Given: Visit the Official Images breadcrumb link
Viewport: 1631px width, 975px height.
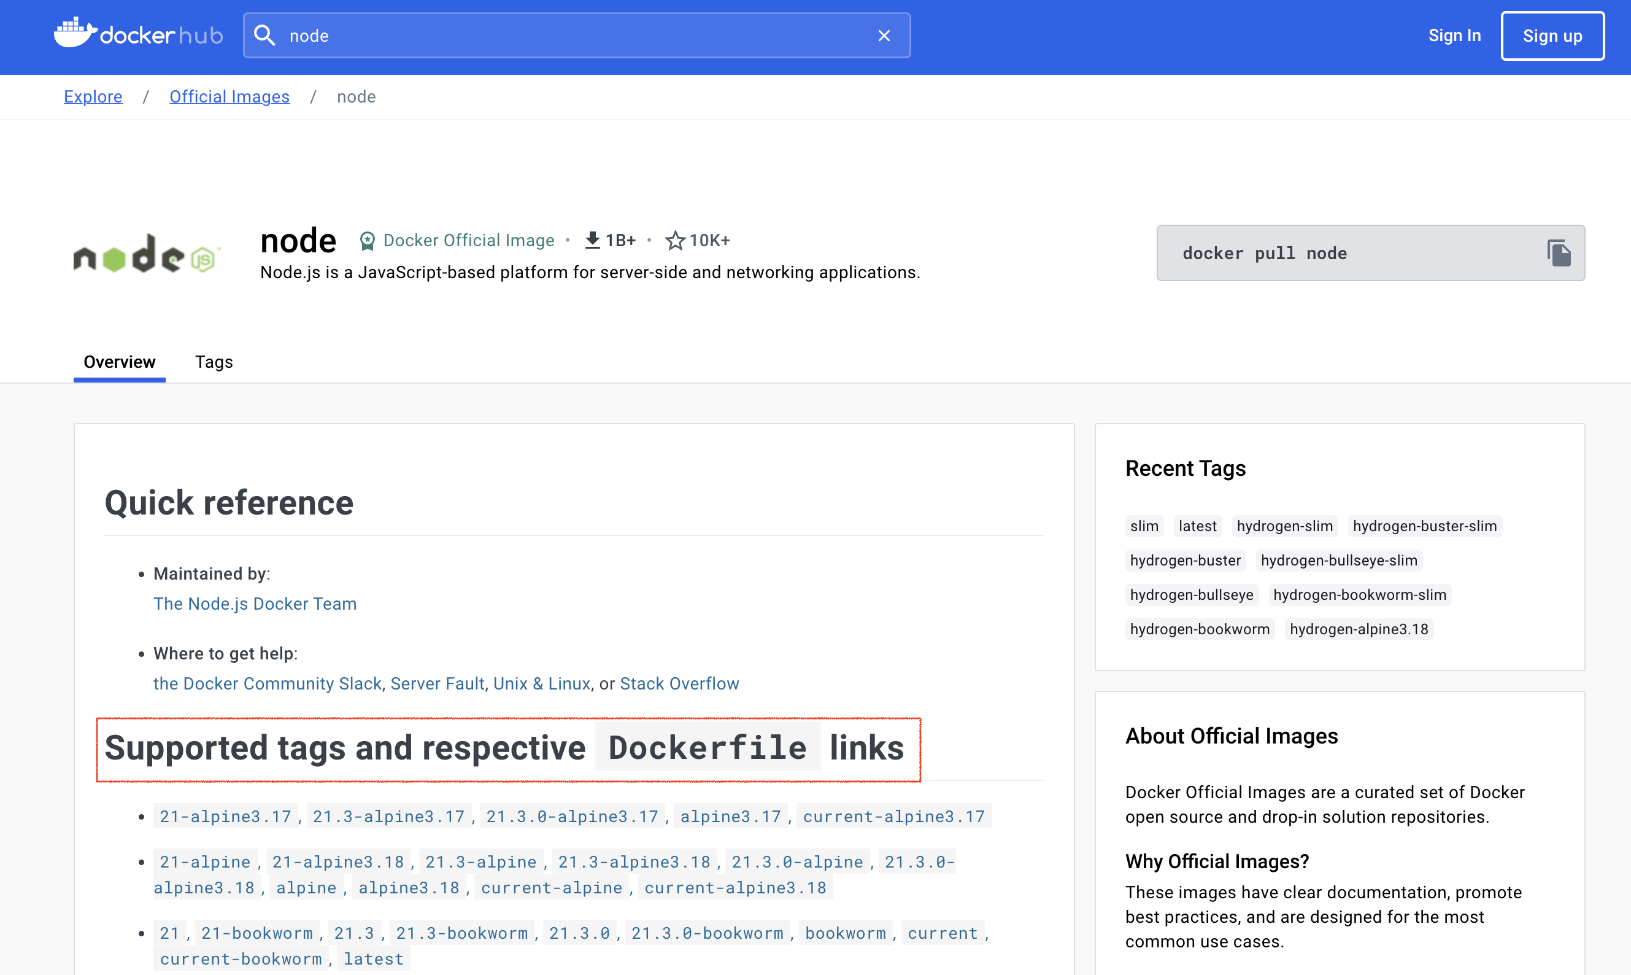Looking at the screenshot, I should (x=229, y=96).
